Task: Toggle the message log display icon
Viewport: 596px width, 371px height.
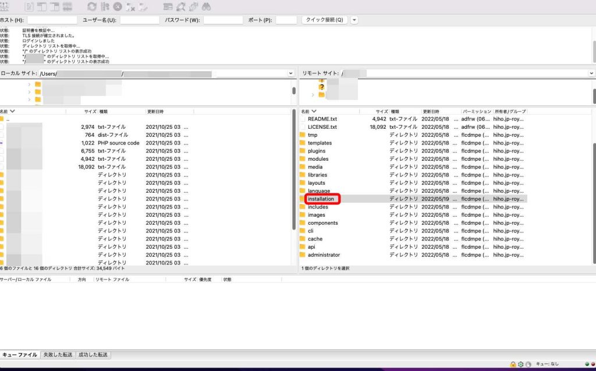Action: [30, 7]
